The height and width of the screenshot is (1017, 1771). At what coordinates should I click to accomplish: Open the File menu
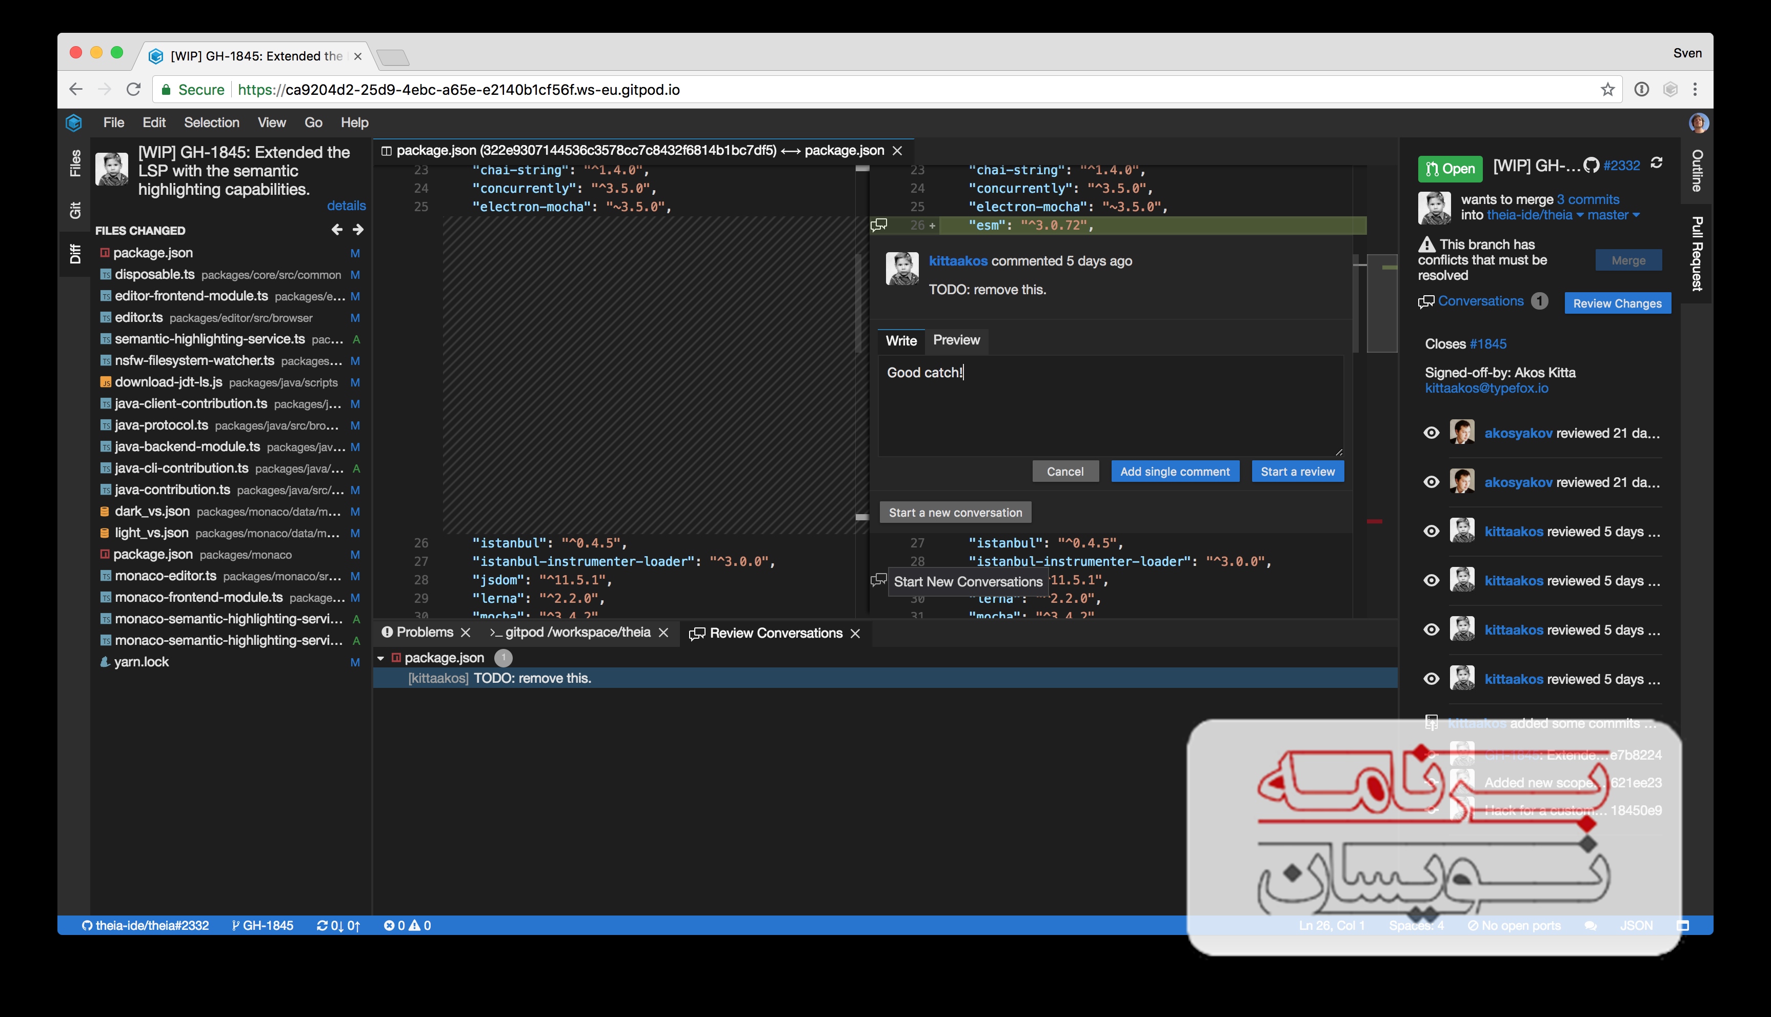pyautogui.click(x=114, y=123)
